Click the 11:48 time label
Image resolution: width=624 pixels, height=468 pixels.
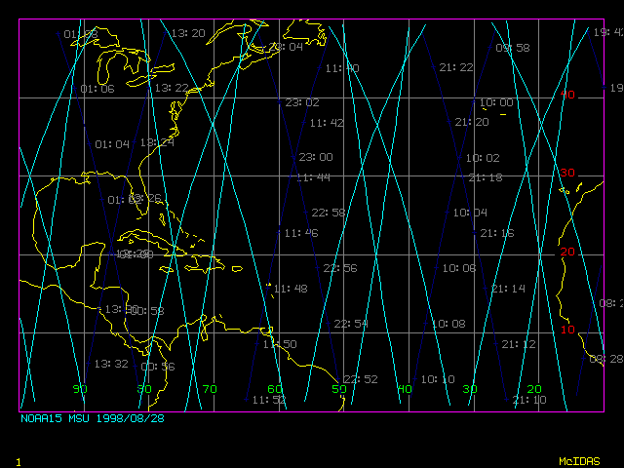291,289
